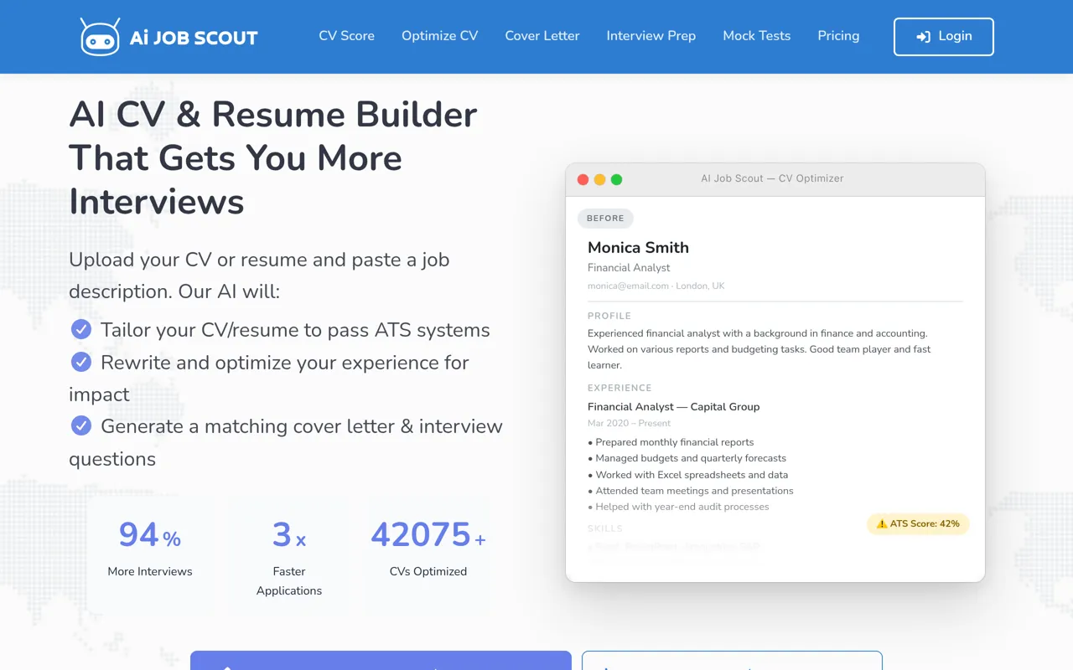
Task: Click 'Attended team meetings and presentations' bullet
Action: coord(691,491)
